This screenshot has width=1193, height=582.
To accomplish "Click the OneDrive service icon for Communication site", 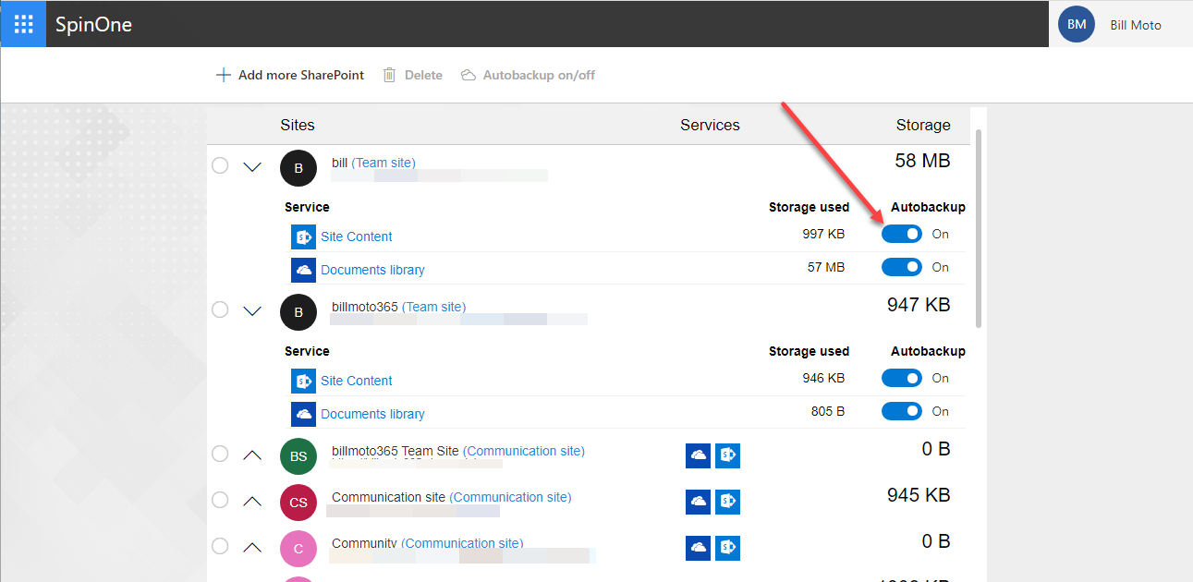I will point(699,502).
